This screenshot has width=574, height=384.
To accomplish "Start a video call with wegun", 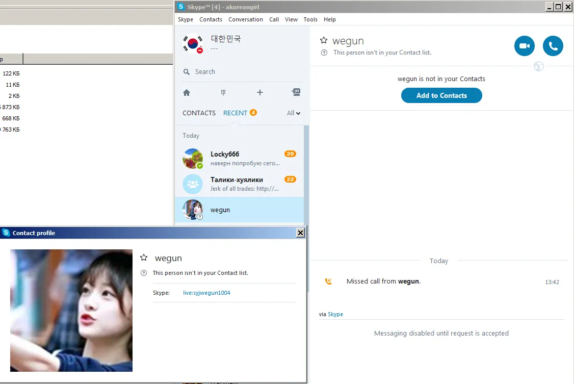I will pyautogui.click(x=524, y=46).
